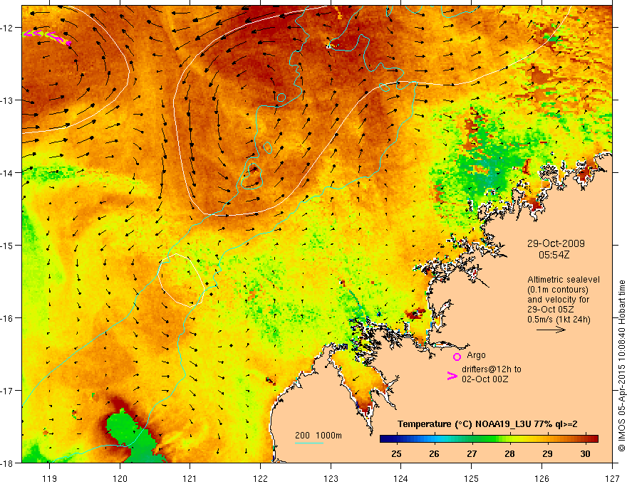Image resolution: width=627 pixels, height=484 pixels.
Task: Click the cyan bathymetry legend line
Action: point(309,443)
